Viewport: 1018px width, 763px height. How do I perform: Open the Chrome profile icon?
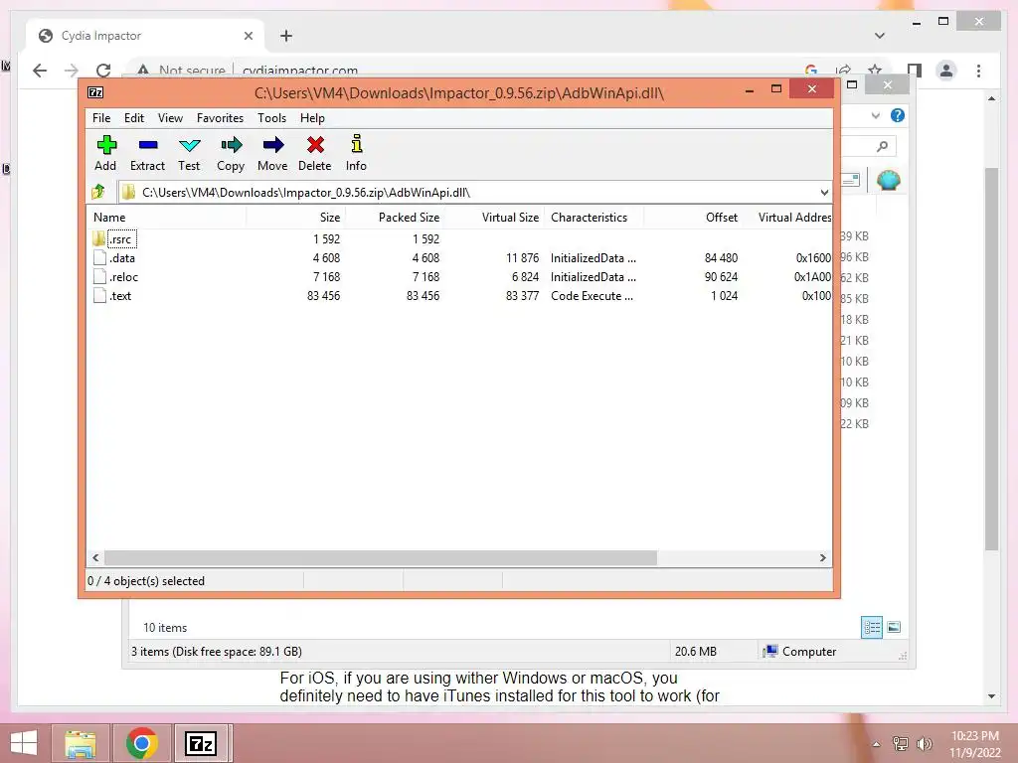(x=946, y=71)
